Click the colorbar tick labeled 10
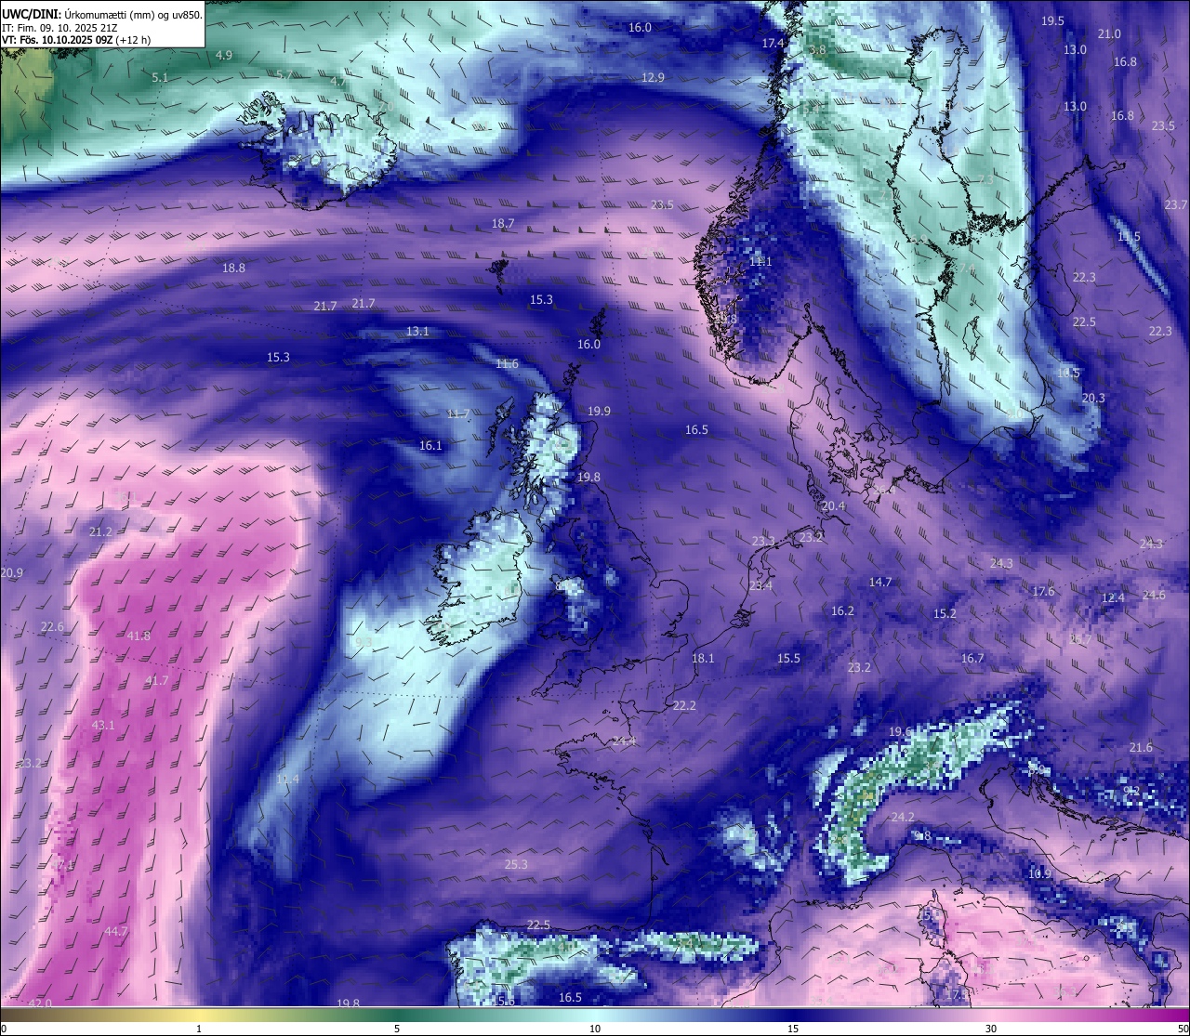1190x1036 pixels. (595, 1029)
